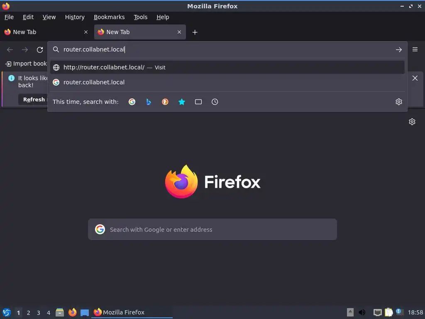Click the 18:58 clock in taskbar
The width and height of the screenshot is (425, 319).
coord(415,312)
